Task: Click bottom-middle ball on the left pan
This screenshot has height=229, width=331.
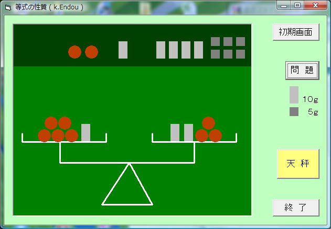Action: tap(58, 135)
